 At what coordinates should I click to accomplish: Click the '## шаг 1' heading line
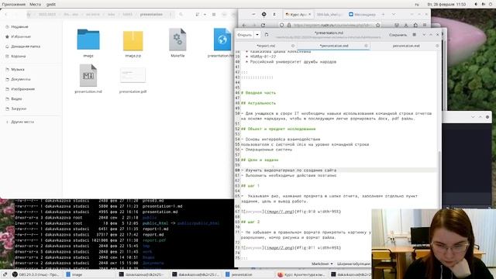250,186
